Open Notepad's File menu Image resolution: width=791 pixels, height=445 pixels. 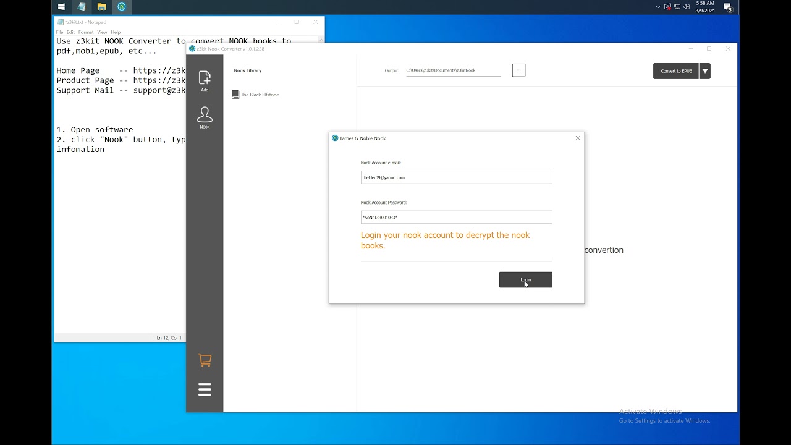59,32
